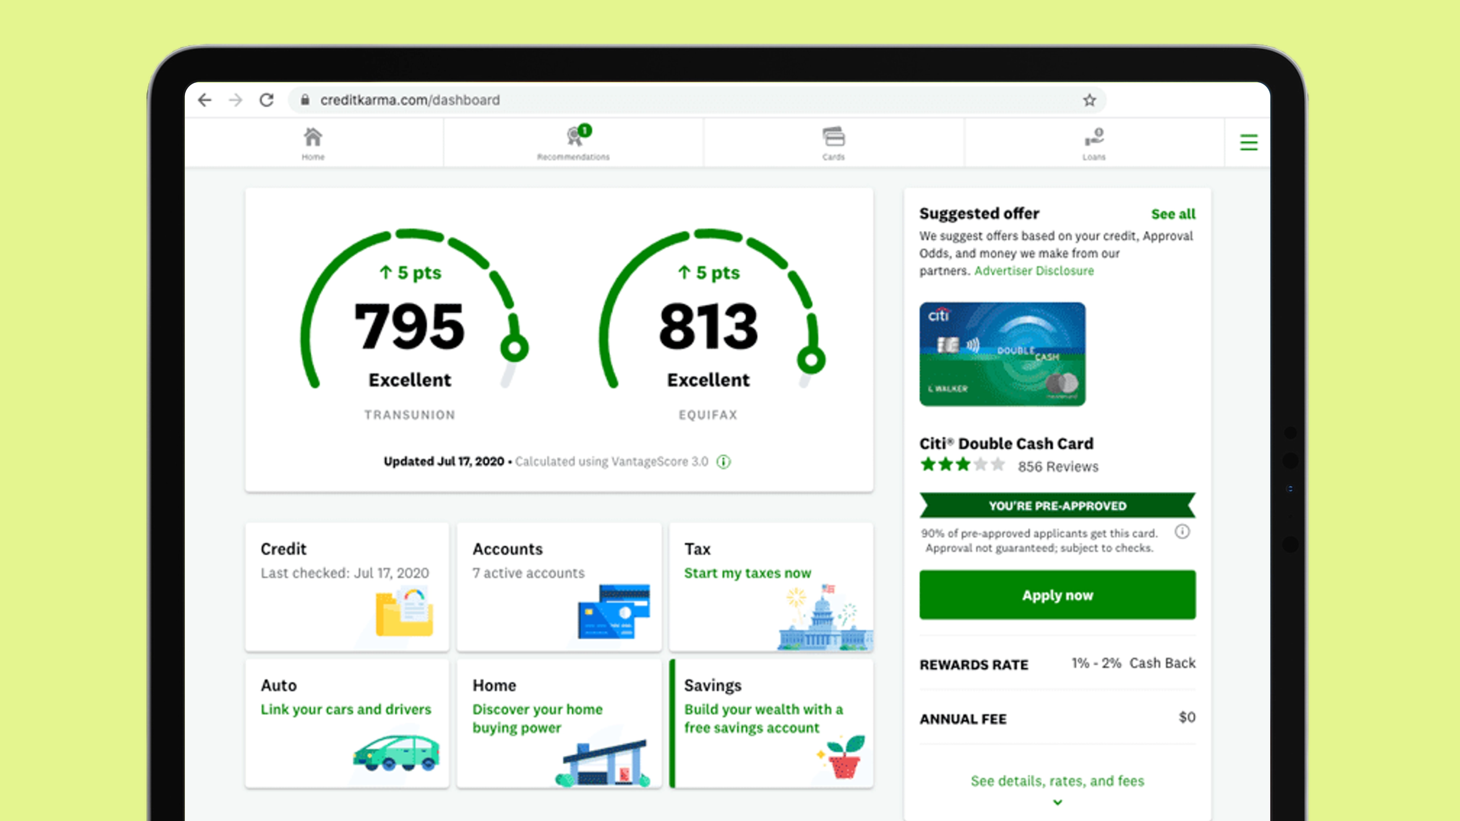Click the credit folder illustration icon
The image size is (1460, 821).
404,612
